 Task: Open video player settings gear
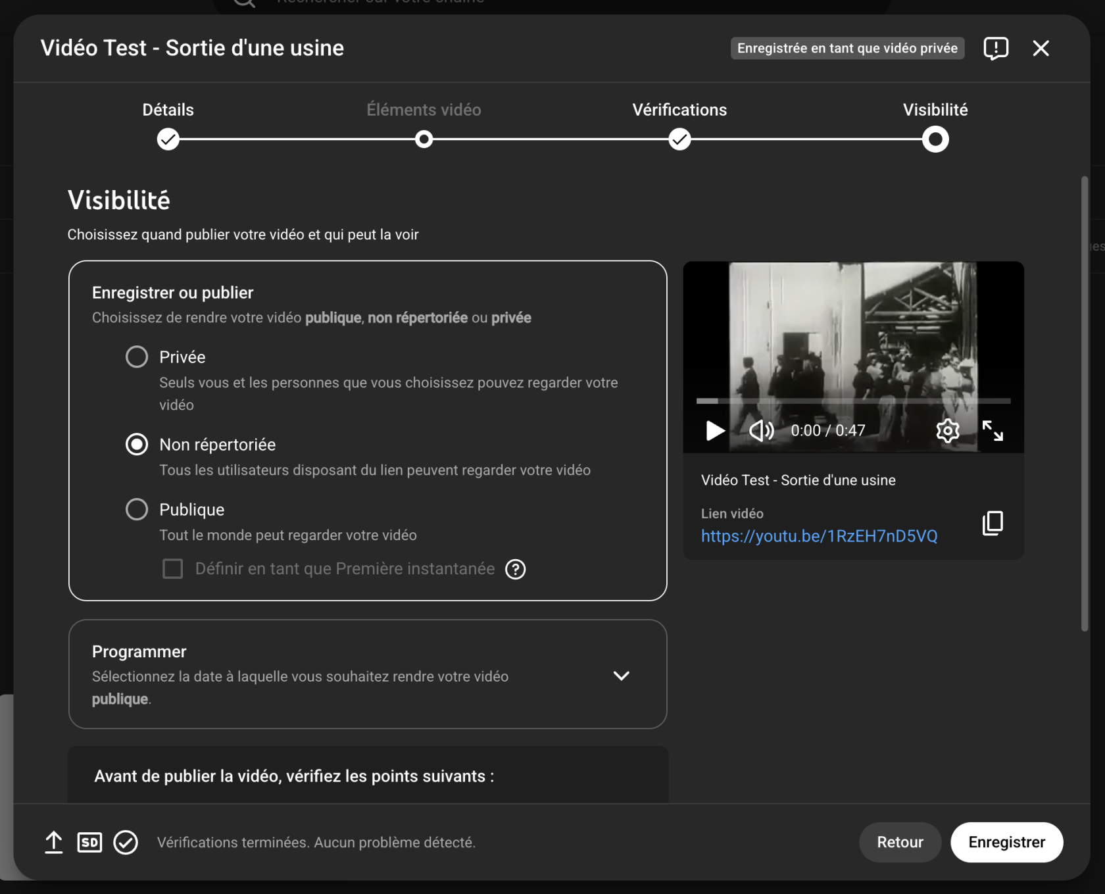pos(947,431)
